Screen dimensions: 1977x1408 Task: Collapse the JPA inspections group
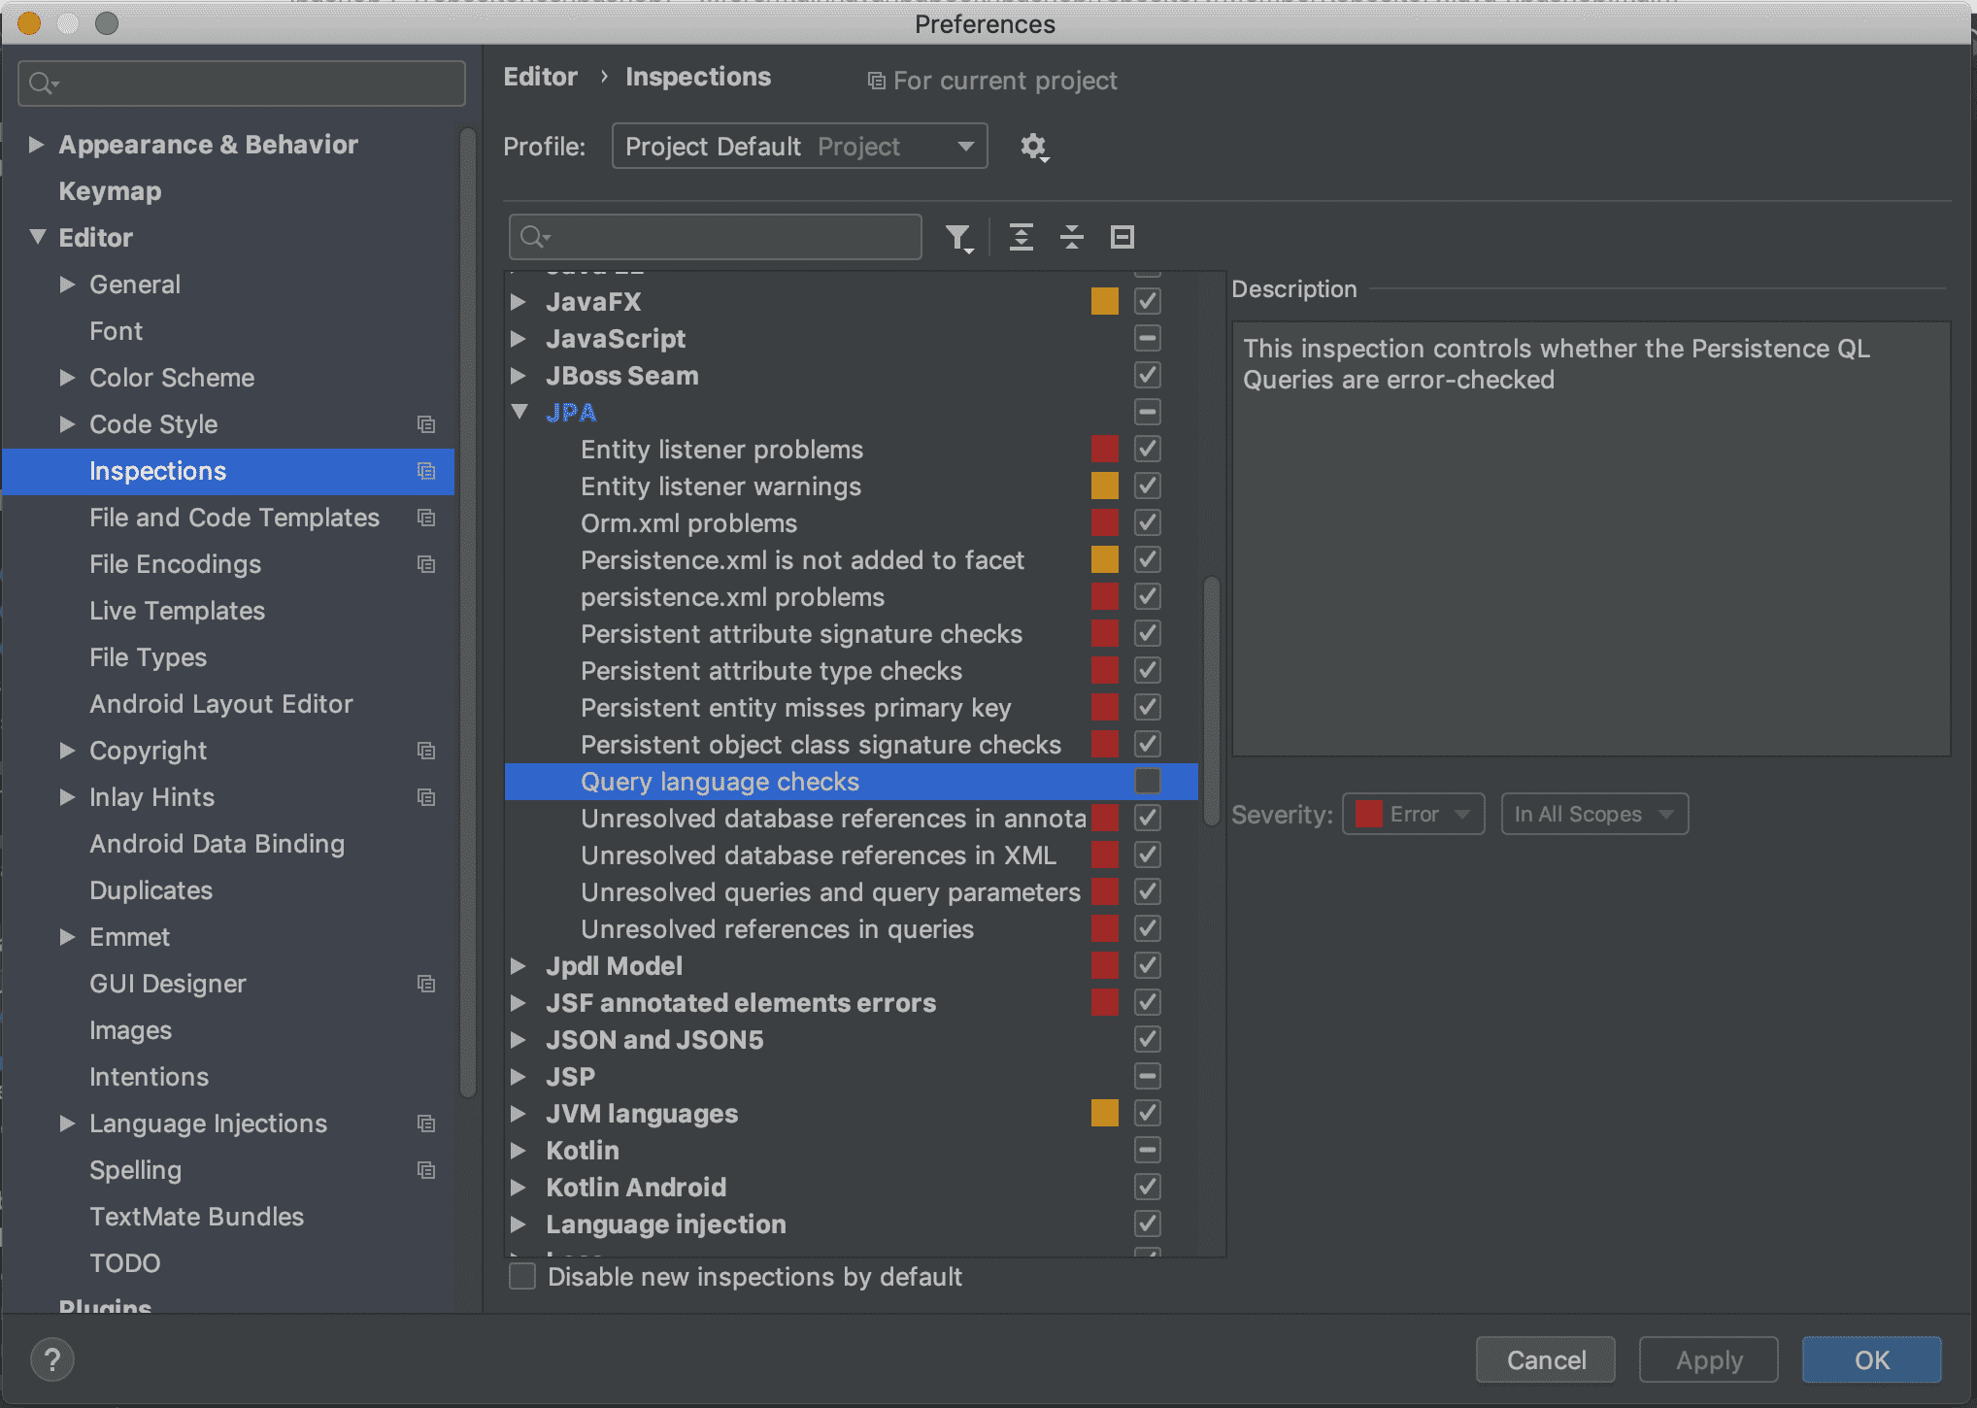(519, 413)
